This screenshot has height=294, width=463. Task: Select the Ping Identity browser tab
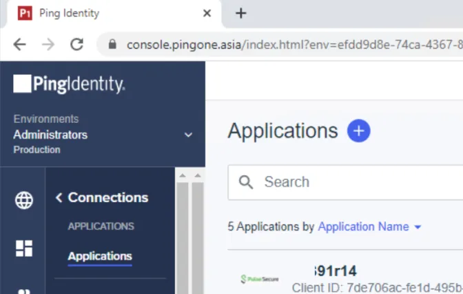[x=111, y=13]
